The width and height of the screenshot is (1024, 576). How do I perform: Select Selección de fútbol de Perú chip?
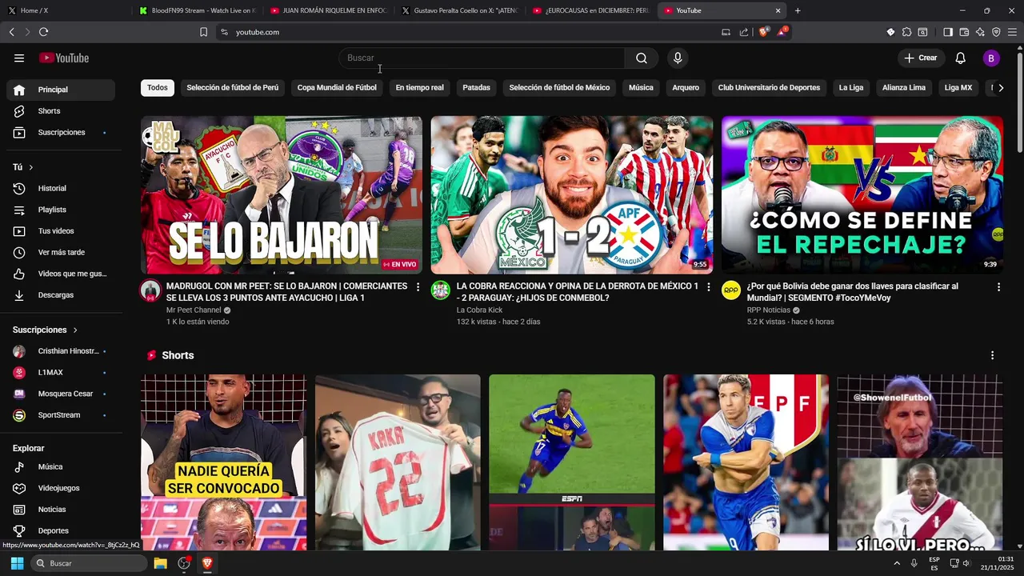tap(233, 88)
